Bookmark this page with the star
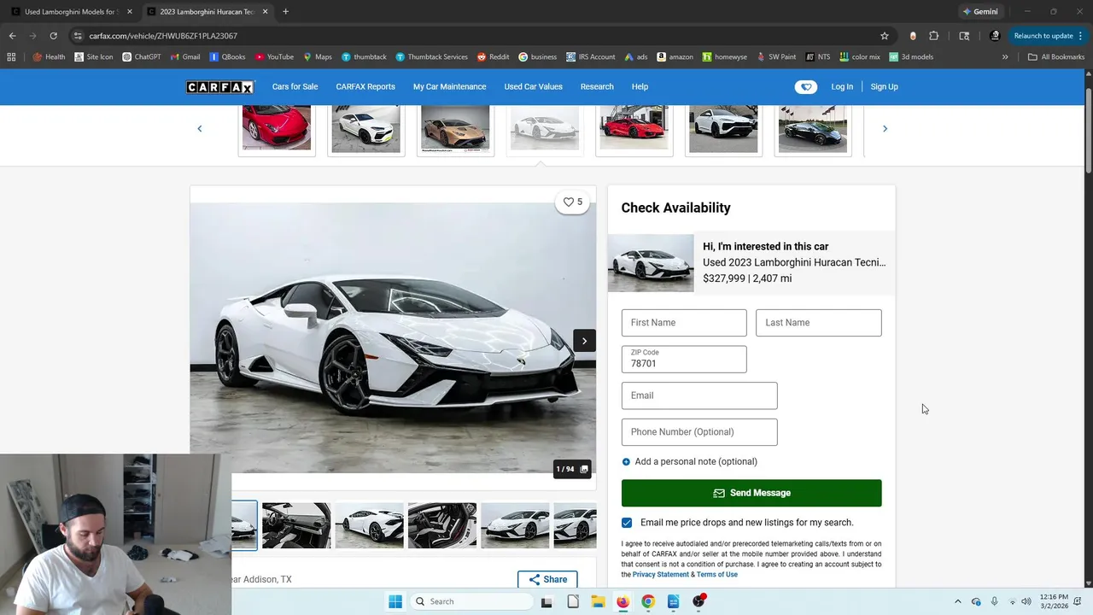 (x=885, y=36)
